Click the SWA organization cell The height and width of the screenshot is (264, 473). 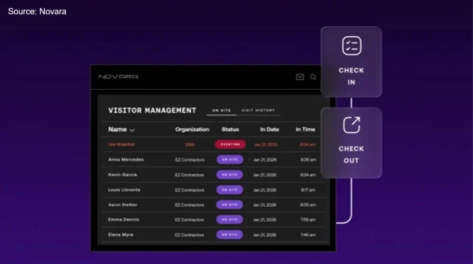tap(190, 145)
